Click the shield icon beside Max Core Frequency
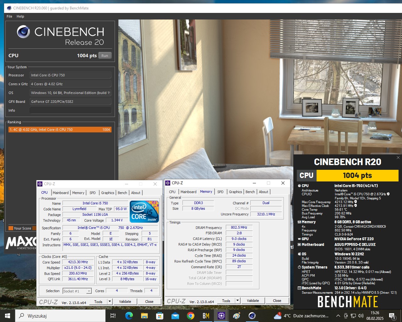 coord(356,202)
